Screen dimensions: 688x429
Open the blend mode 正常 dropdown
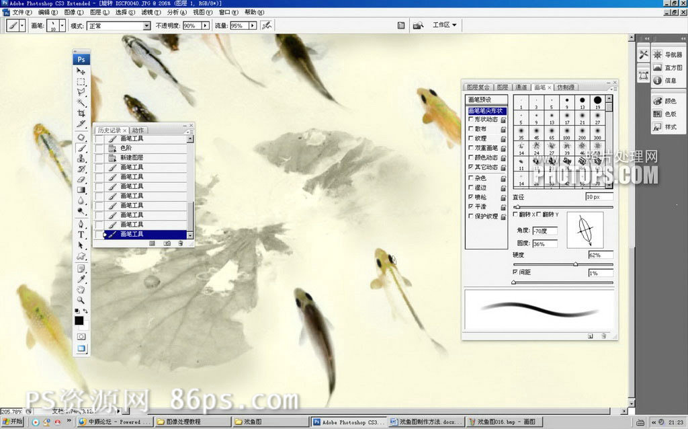[146, 26]
